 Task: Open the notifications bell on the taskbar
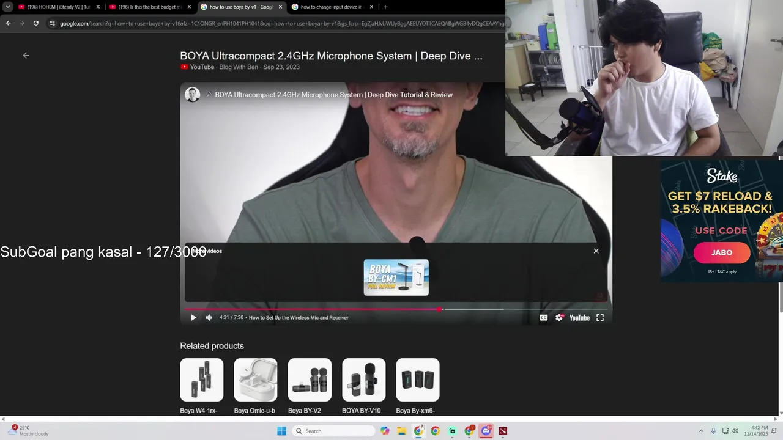pyautogui.click(x=774, y=431)
